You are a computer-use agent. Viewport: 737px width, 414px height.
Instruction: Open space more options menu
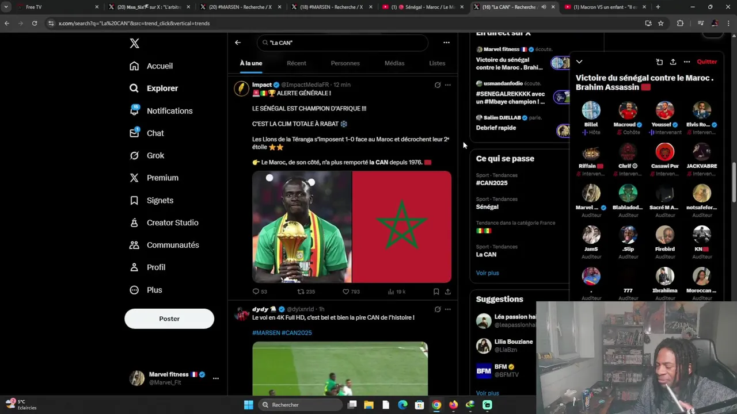point(687,62)
